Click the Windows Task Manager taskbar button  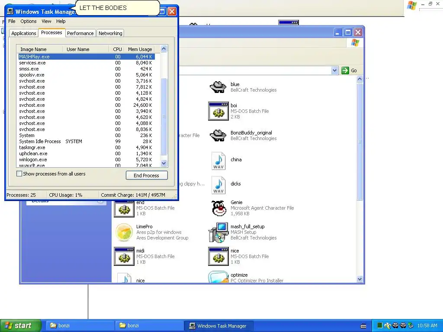218,326
